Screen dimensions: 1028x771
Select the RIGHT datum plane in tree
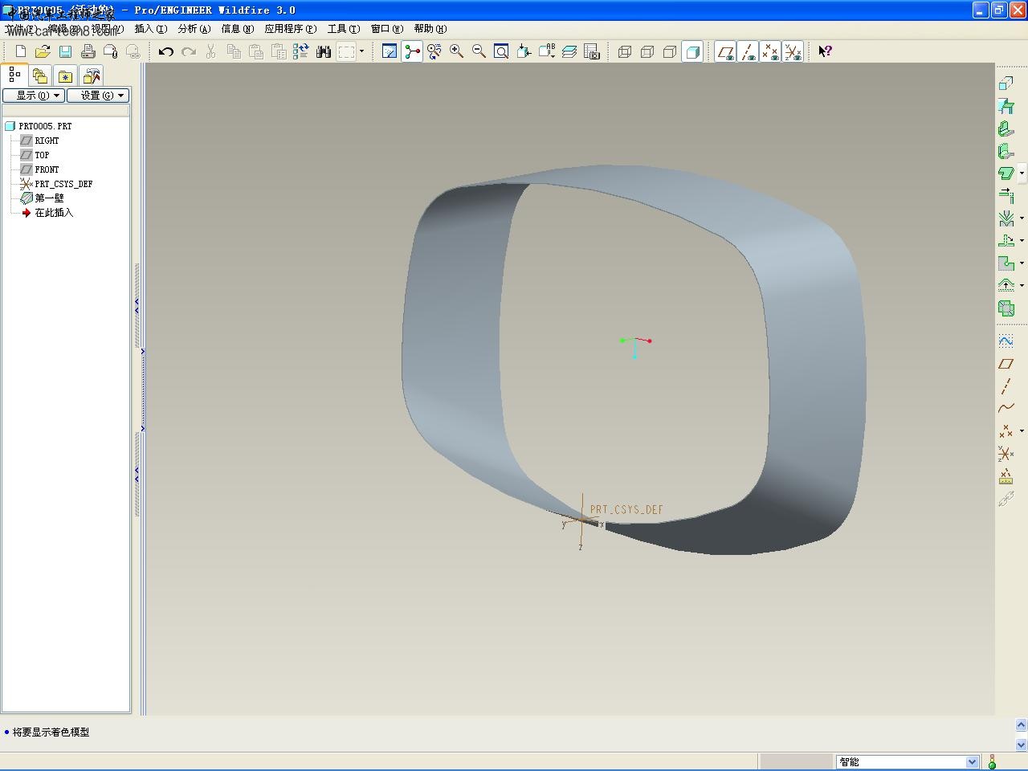46,141
